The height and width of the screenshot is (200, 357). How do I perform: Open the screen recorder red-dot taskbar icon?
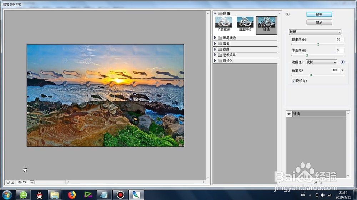tap(120, 195)
